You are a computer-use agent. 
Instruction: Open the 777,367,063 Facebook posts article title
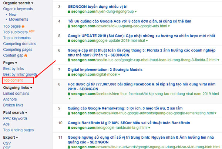coord(142,87)
